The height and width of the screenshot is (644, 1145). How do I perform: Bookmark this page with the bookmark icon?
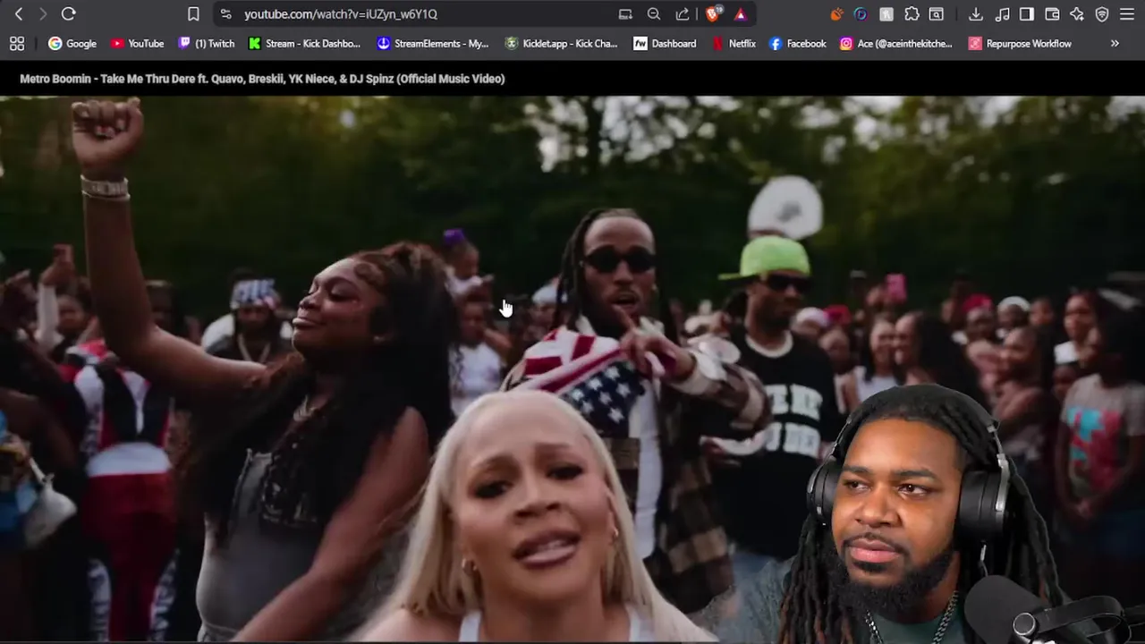(193, 14)
